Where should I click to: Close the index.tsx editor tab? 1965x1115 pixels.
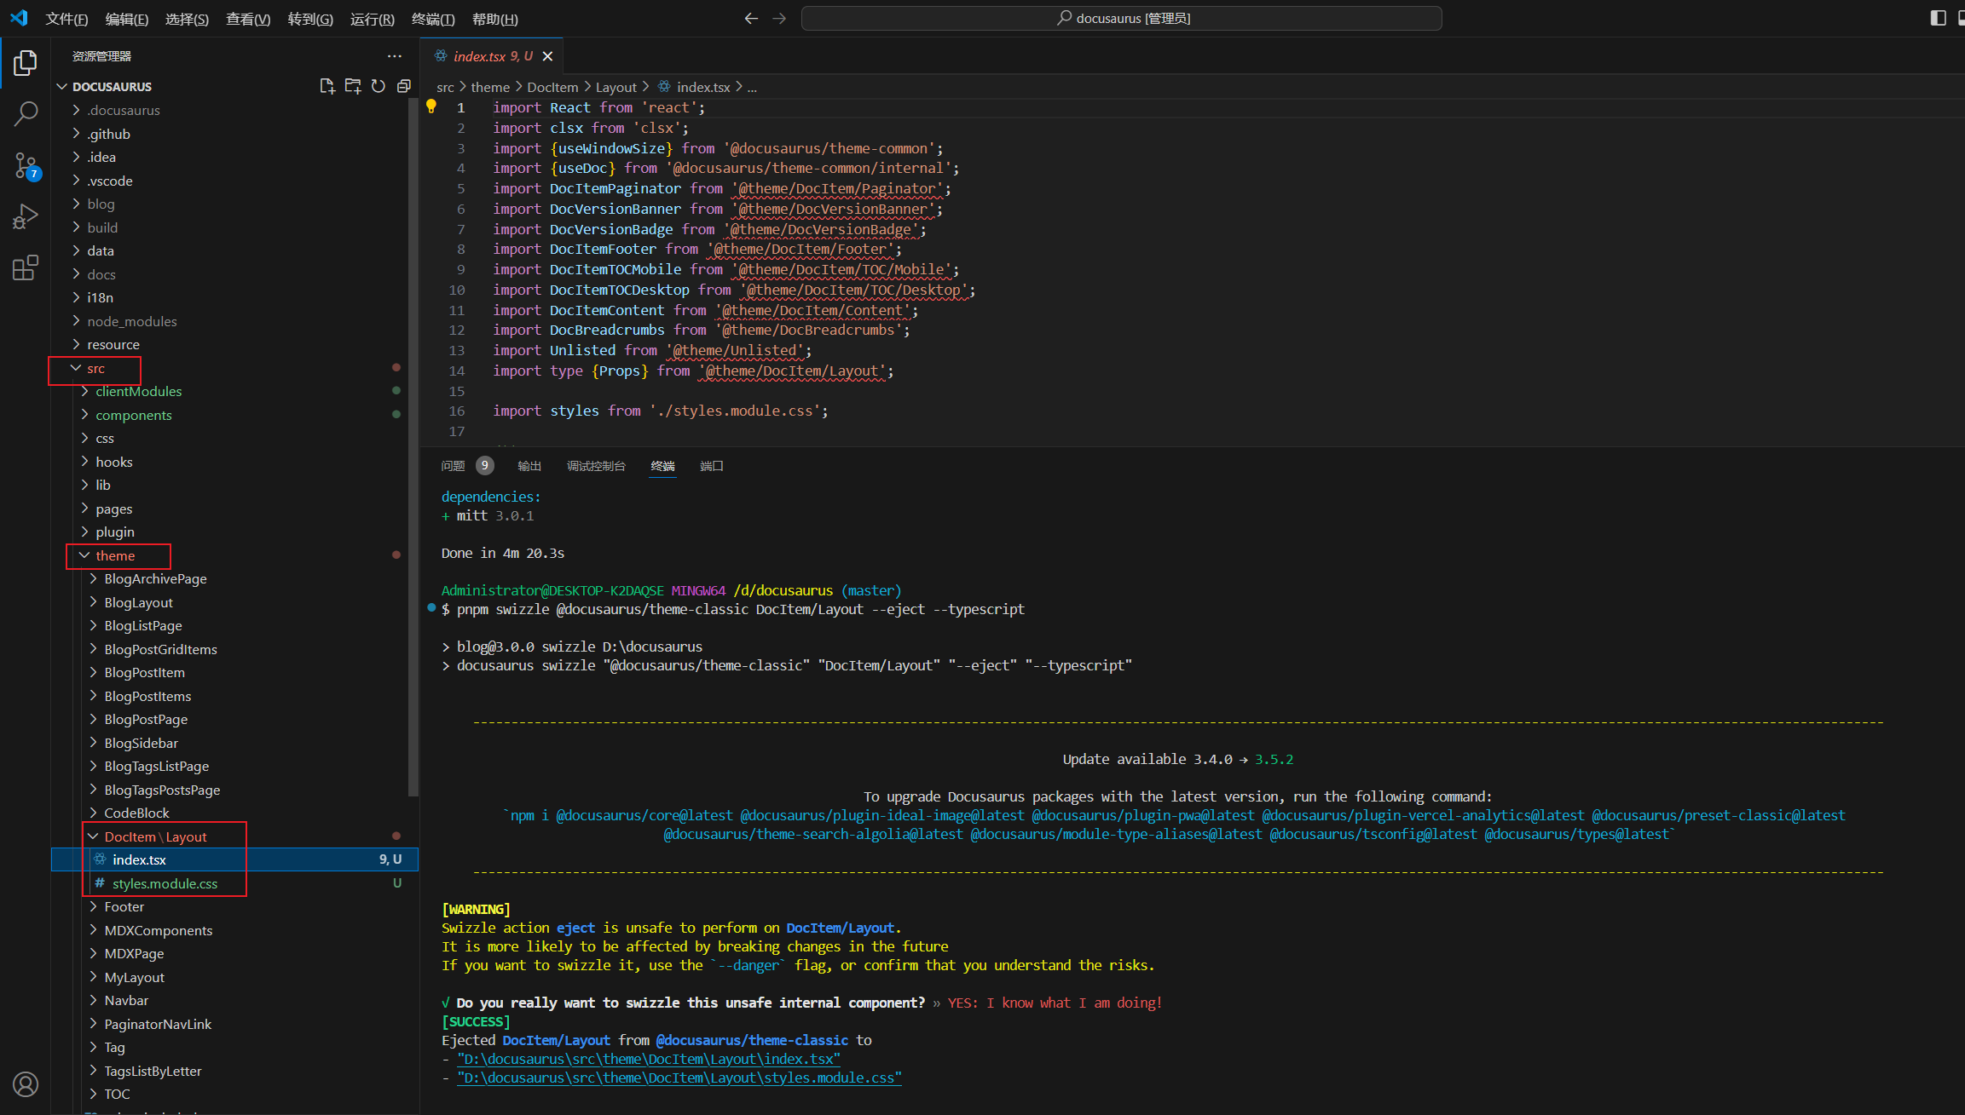(x=548, y=56)
